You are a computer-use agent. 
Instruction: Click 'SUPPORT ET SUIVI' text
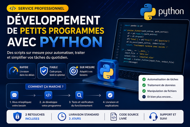(x=168, y=117)
